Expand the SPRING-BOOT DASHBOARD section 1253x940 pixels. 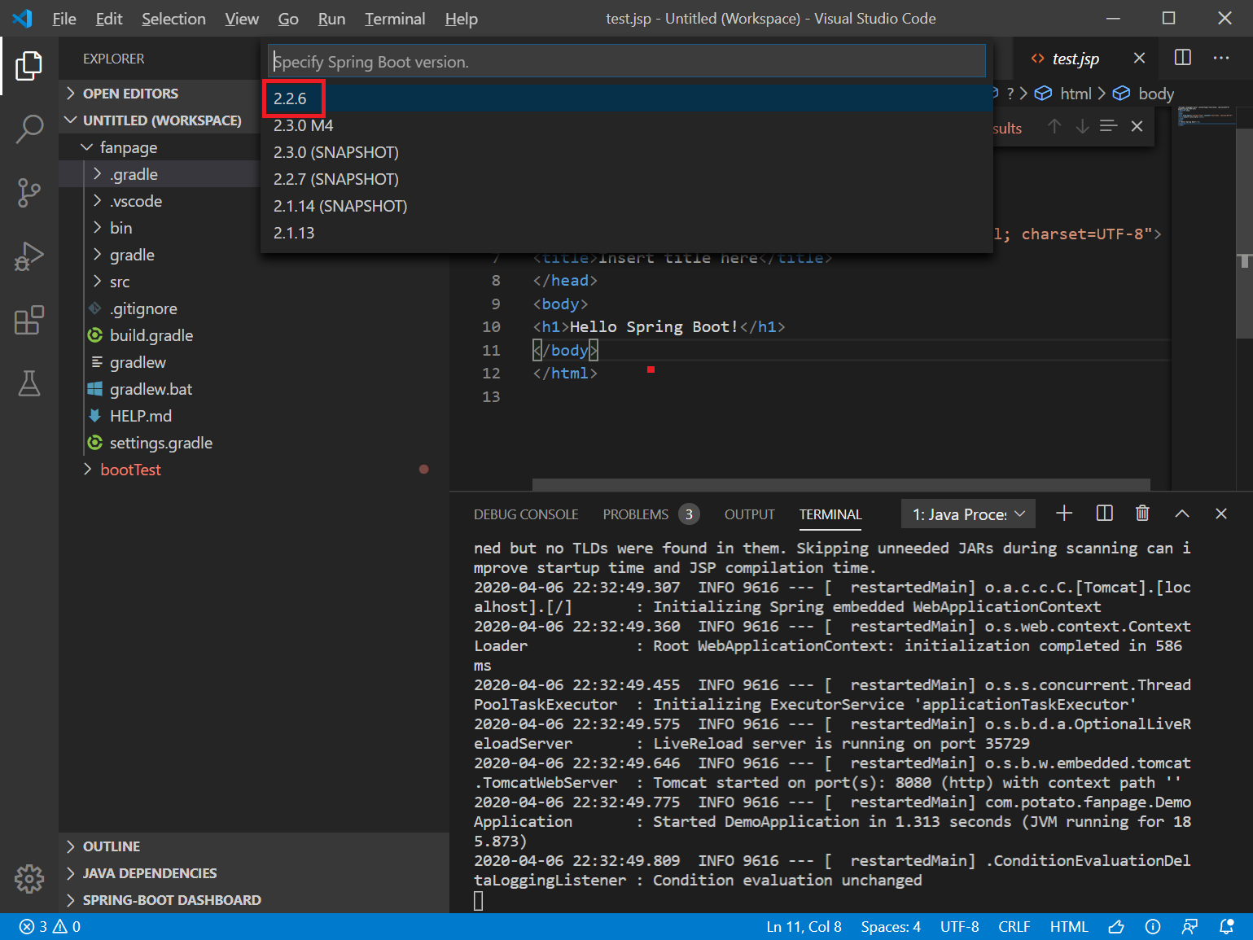point(254,900)
